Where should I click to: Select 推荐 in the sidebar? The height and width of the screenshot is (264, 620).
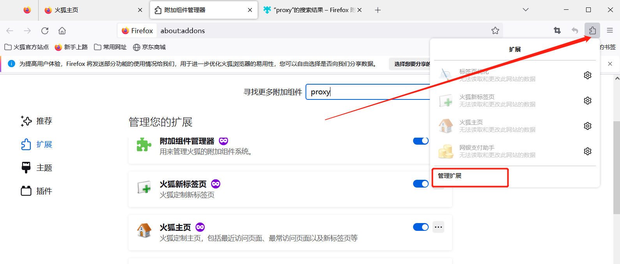point(36,121)
